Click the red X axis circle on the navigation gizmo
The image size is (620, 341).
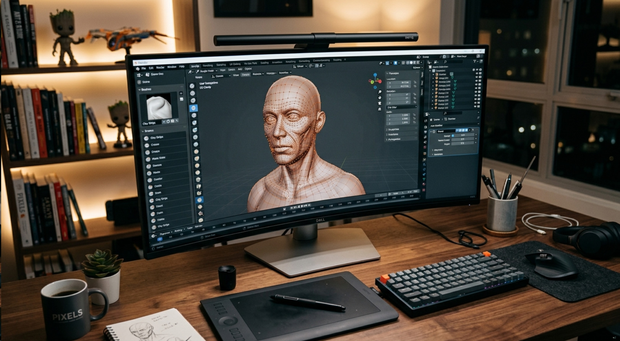click(x=380, y=81)
